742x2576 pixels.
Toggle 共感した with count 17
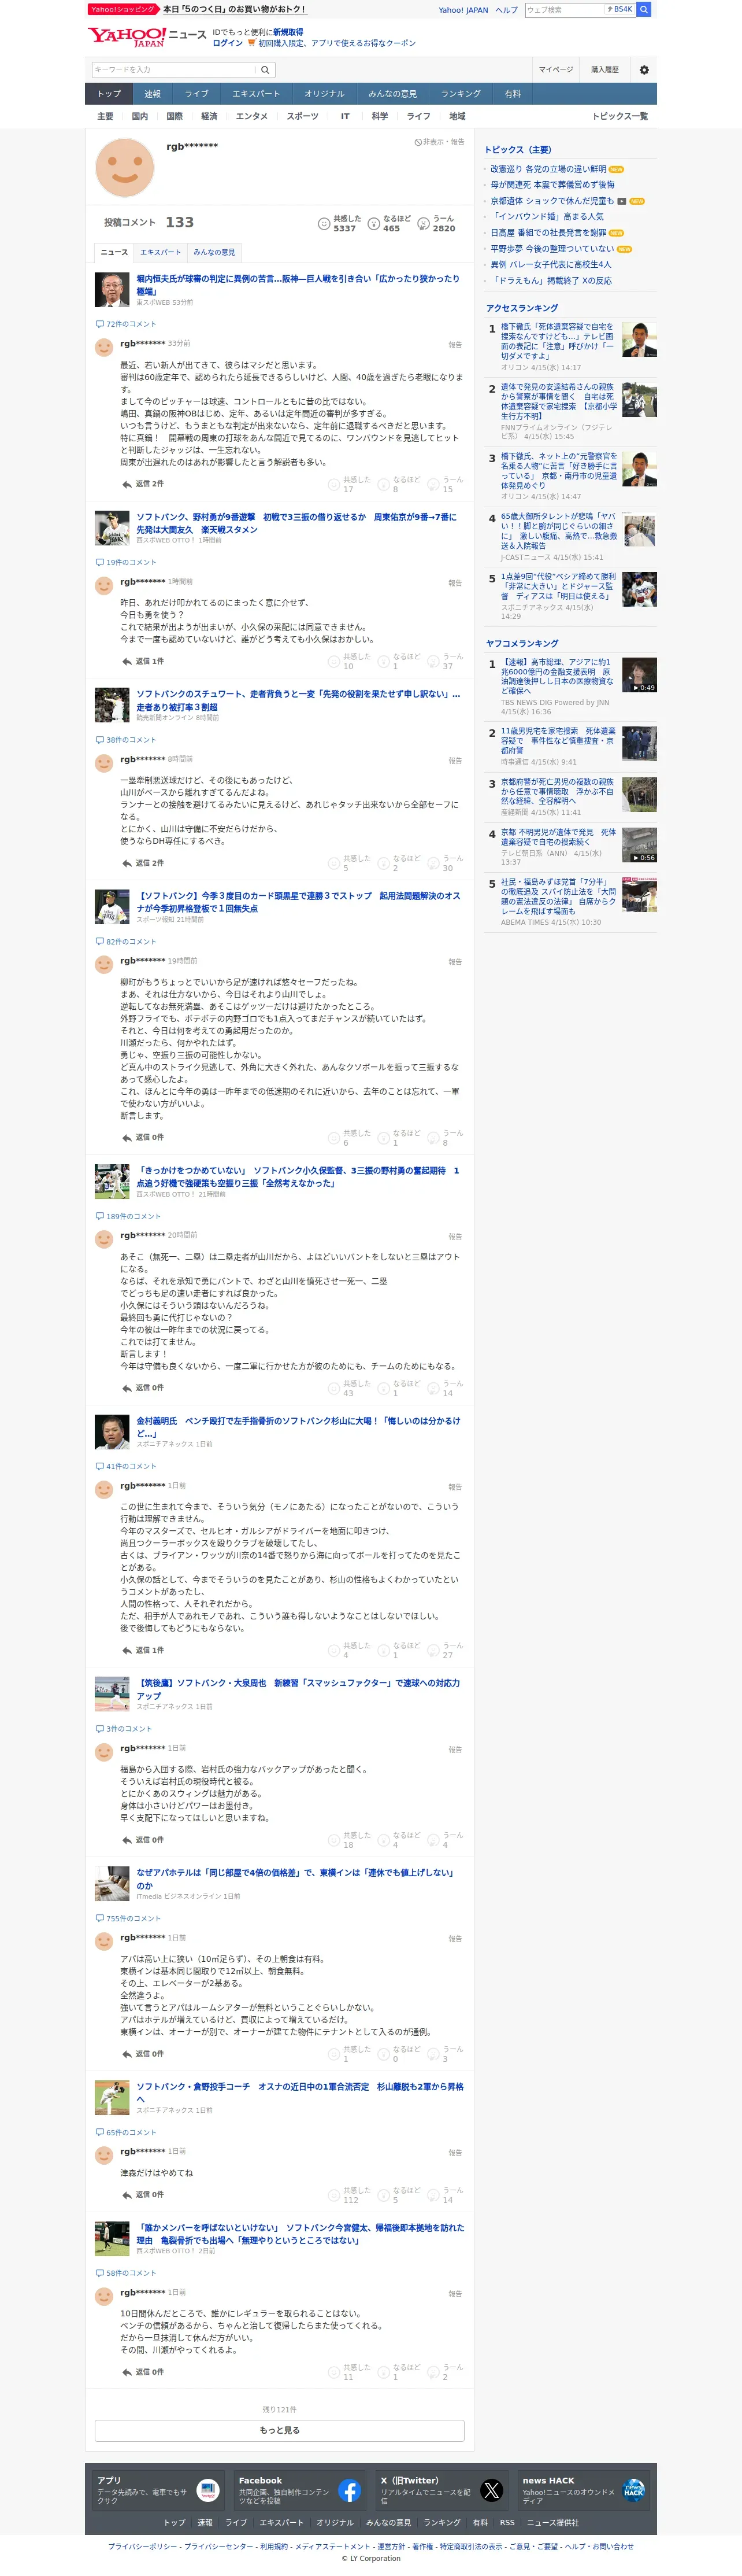click(x=348, y=485)
